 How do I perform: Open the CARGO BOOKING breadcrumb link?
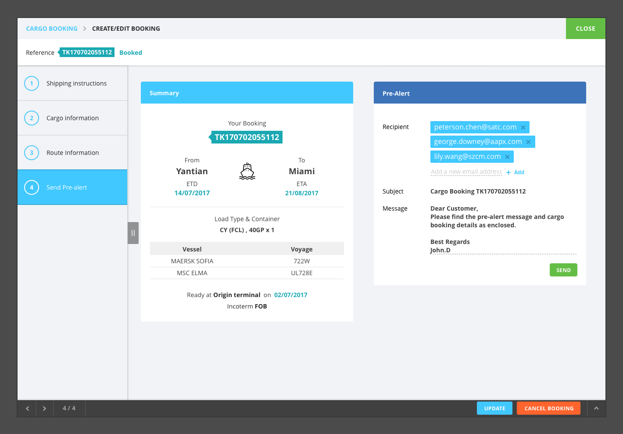point(52,28)
